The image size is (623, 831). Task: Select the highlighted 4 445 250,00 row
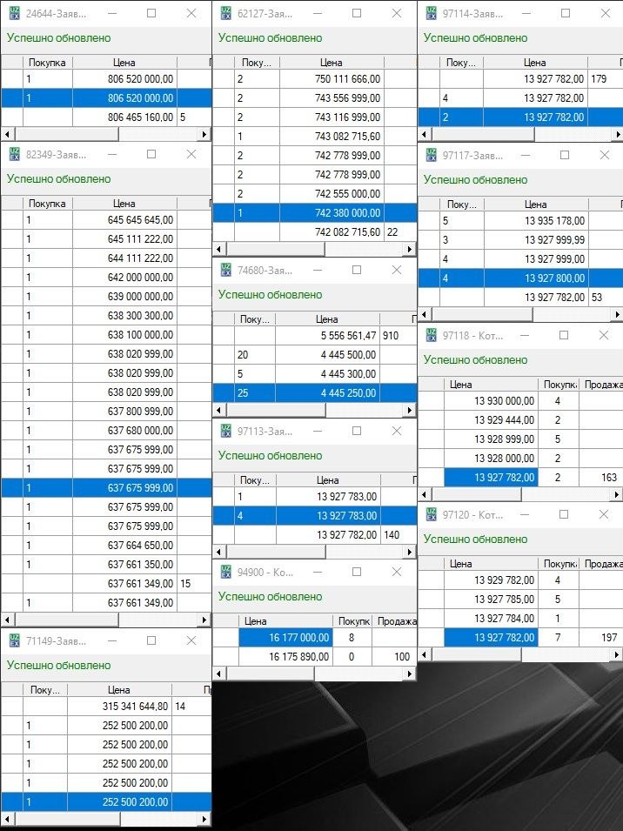tap(315, 393)
